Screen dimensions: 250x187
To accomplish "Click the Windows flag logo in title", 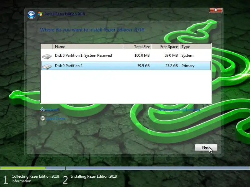I will [x=40, y=14].
